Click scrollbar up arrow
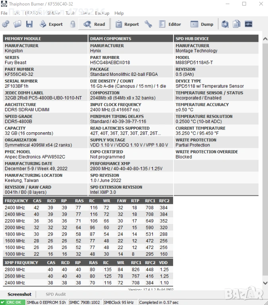 point(265,39)
